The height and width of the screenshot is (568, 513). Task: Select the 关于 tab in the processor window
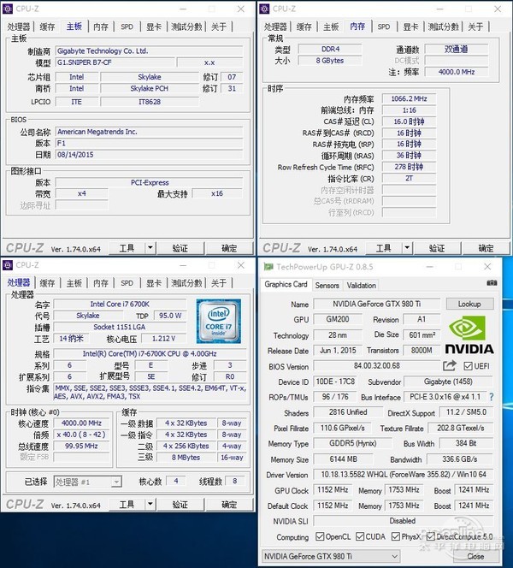click(x=219, y=283)
